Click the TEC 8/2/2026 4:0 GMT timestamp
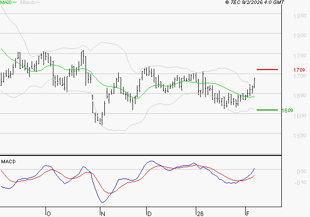Viewport: 310px width, 217px height. coord(255,2)
